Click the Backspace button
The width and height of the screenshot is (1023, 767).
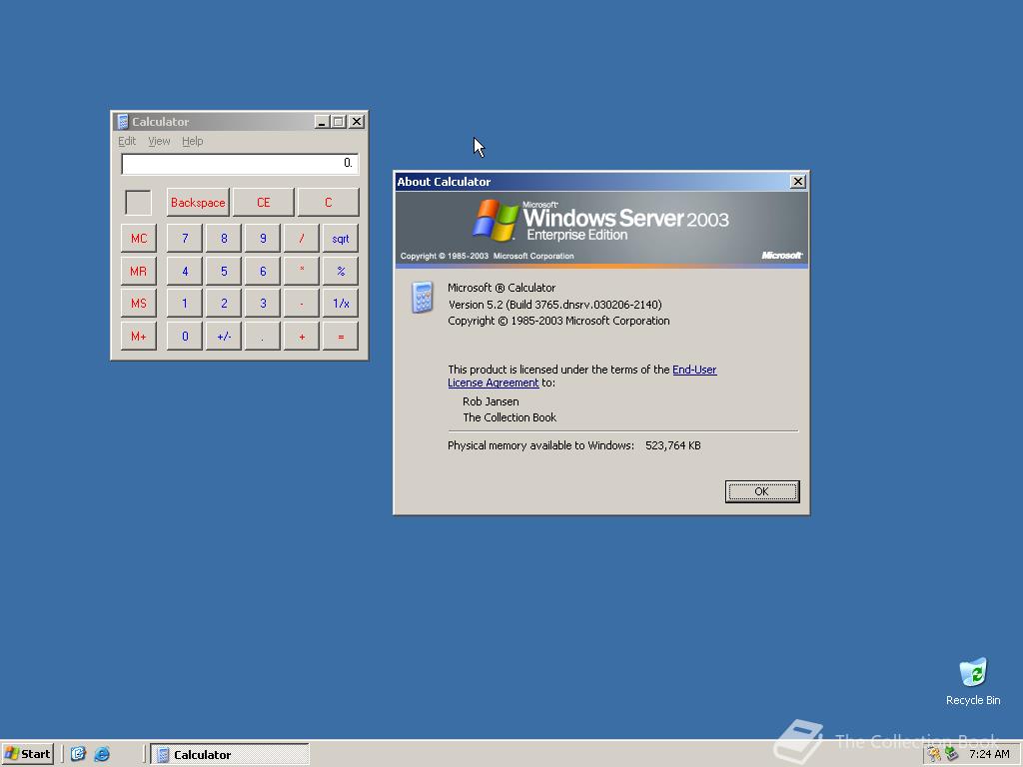(x=198, y=202)
